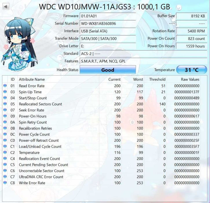
Task: Select the Seek Error Rate attribute name
Action: [x=32, y=110]
